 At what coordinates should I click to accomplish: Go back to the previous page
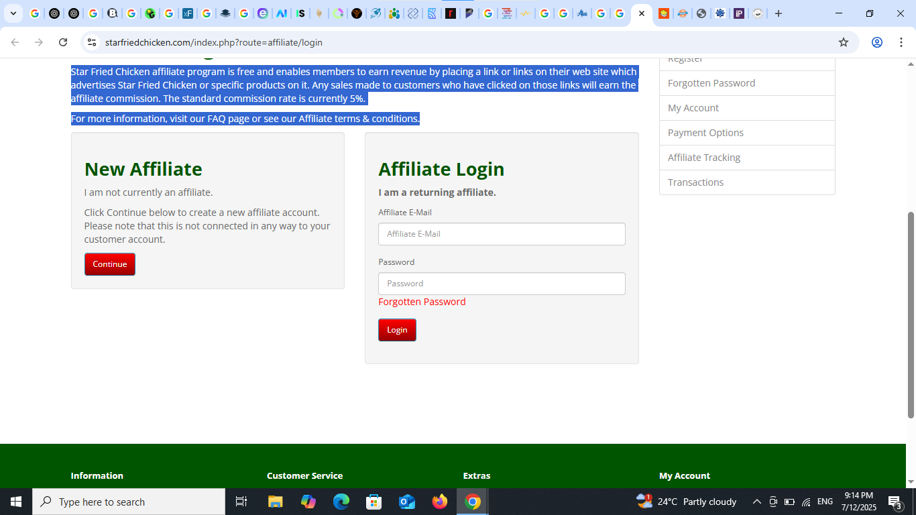pos(15,42)
